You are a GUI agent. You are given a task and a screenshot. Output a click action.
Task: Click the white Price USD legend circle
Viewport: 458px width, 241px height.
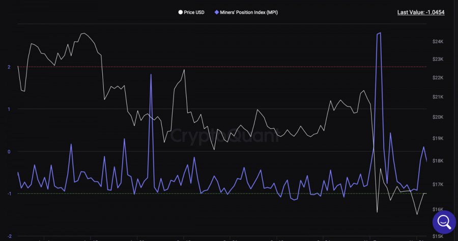tap(180, 12)
